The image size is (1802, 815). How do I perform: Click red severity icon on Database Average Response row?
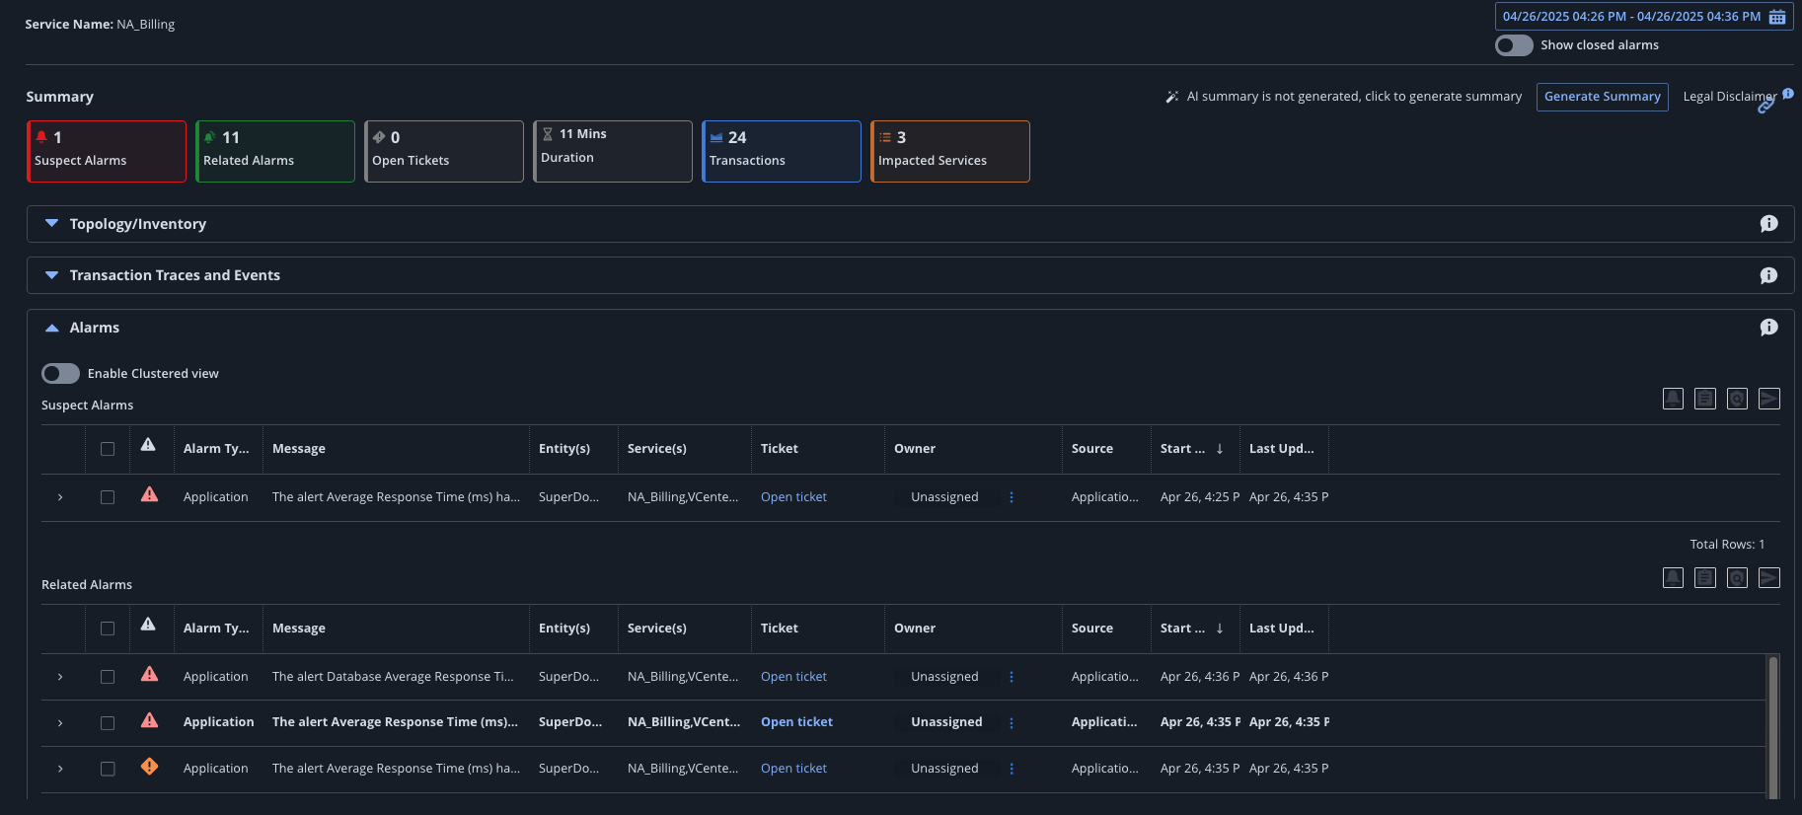[149, 674]
